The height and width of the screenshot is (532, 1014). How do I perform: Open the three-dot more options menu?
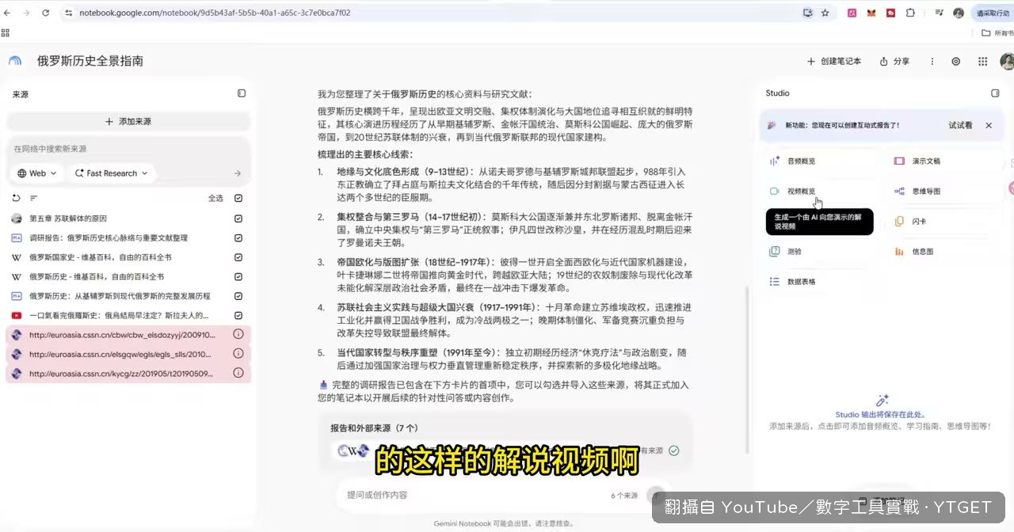point(932,61)
